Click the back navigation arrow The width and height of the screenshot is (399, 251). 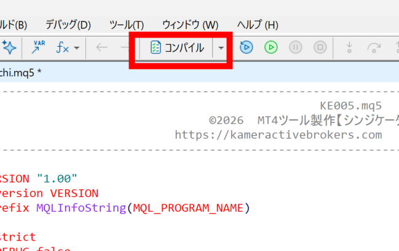coord(102,47)
